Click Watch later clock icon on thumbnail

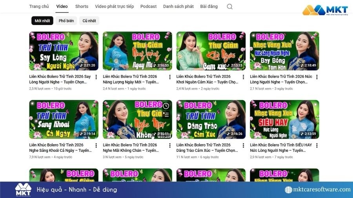point(166,106)
